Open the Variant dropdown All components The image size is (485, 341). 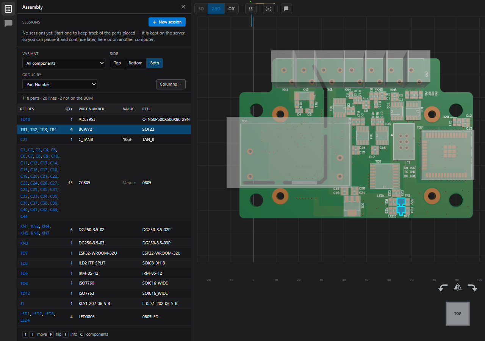64,63
